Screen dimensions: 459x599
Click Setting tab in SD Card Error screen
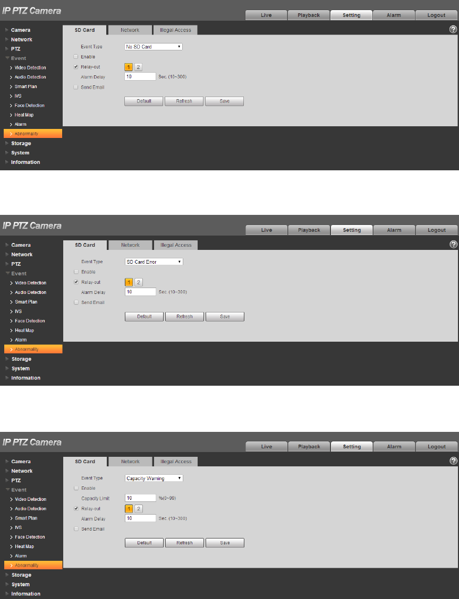352,230
